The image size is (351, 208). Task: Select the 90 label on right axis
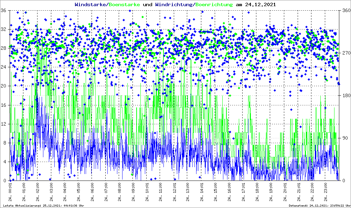(345, 138)
